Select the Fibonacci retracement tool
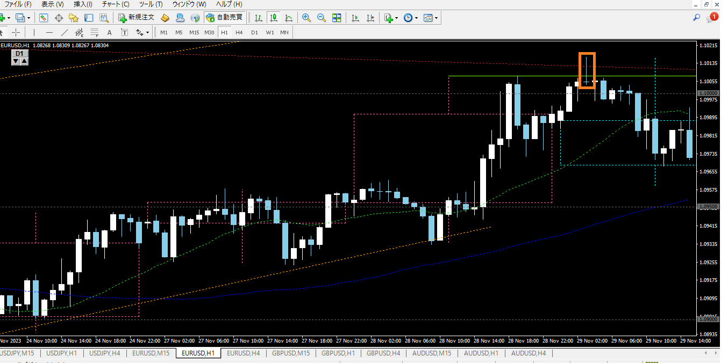 95,32
